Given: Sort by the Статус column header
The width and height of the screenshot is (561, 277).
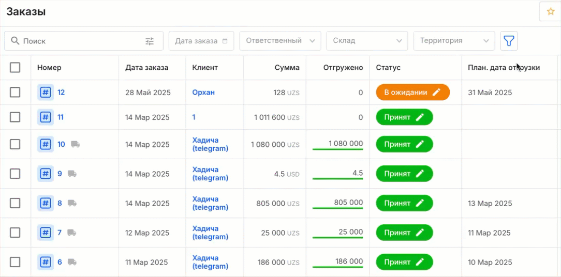Looking at the screenshot, I should (x=388, y=68).
